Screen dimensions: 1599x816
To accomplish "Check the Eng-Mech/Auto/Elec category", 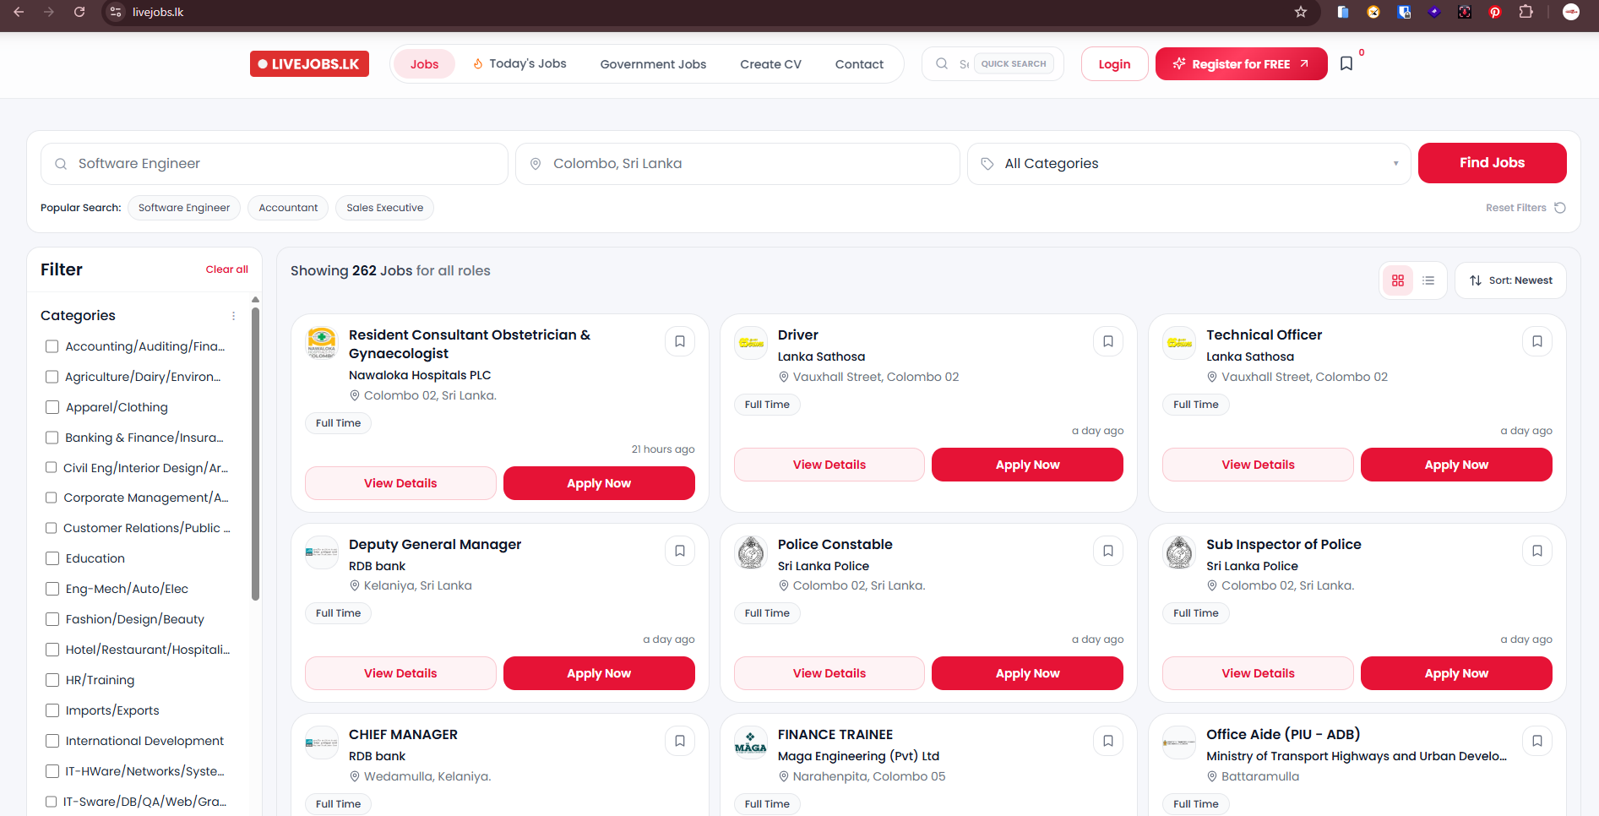I will [x=52, y=589].
